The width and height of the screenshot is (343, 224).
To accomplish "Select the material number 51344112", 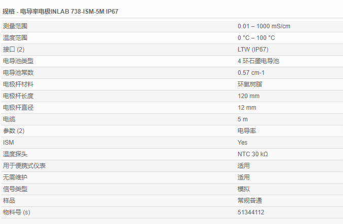I will (x=251, y=212).
